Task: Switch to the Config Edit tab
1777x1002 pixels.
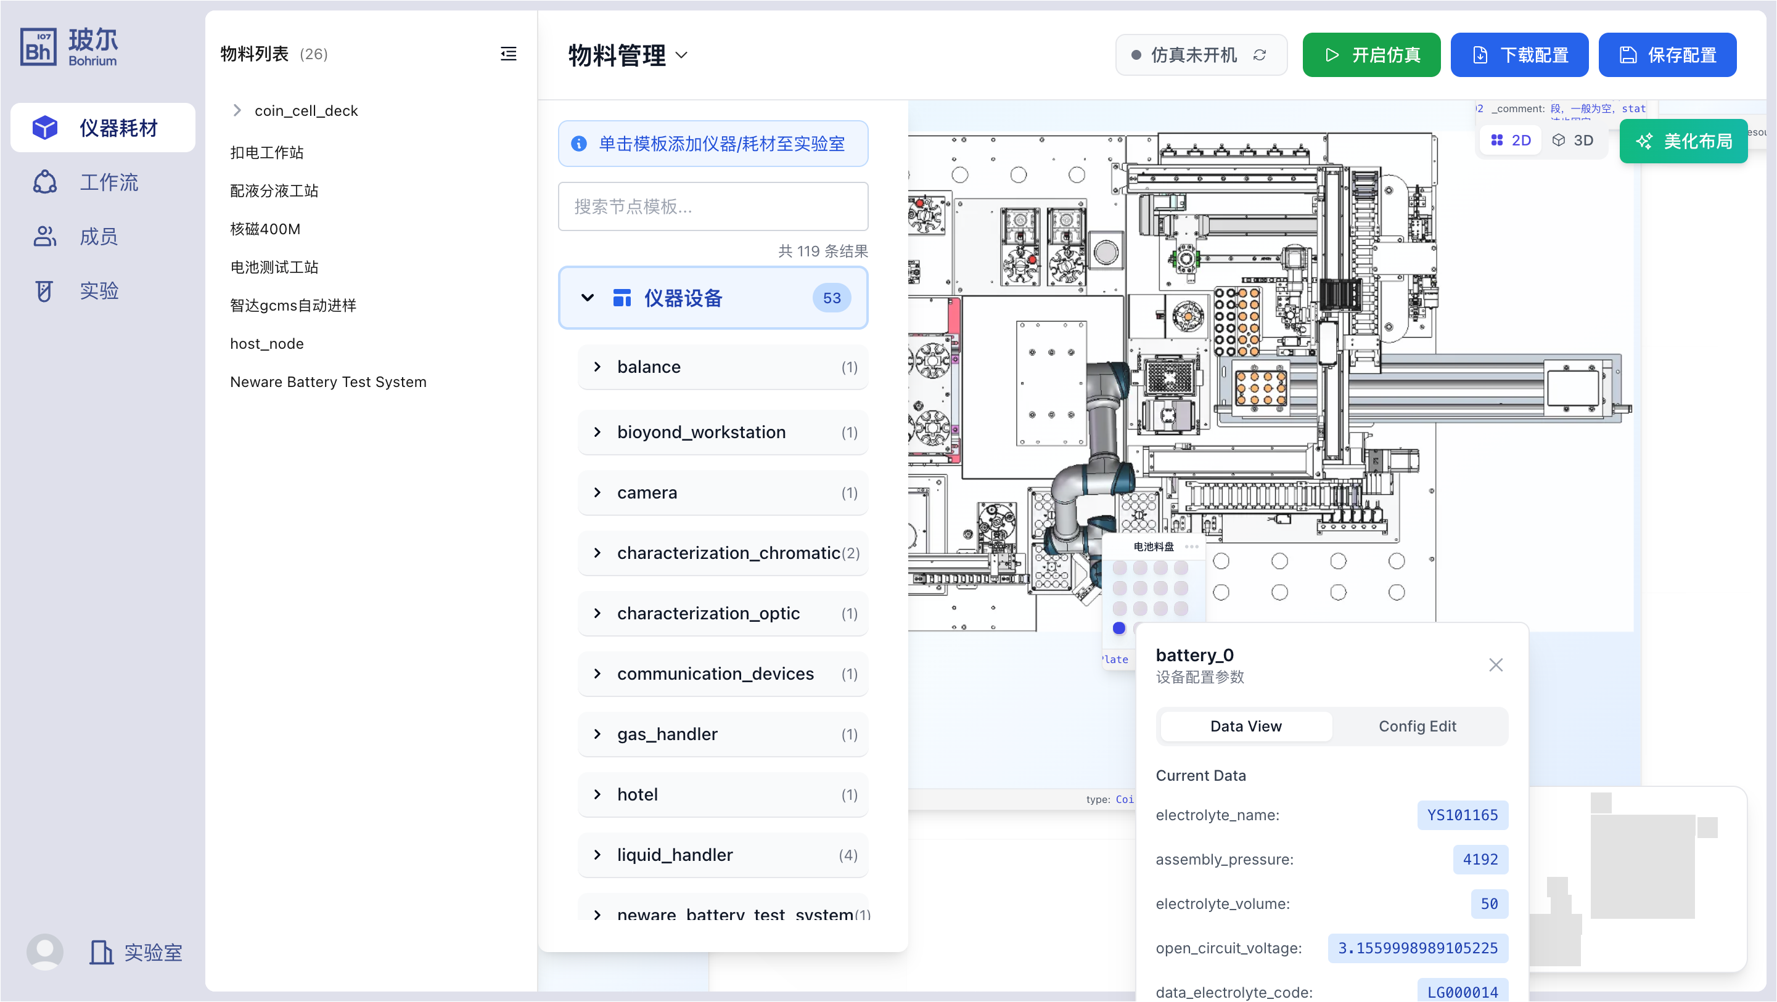Action: (x=1418, y=726)
